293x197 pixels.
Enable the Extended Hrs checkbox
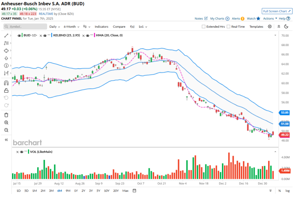pos(203,27)
